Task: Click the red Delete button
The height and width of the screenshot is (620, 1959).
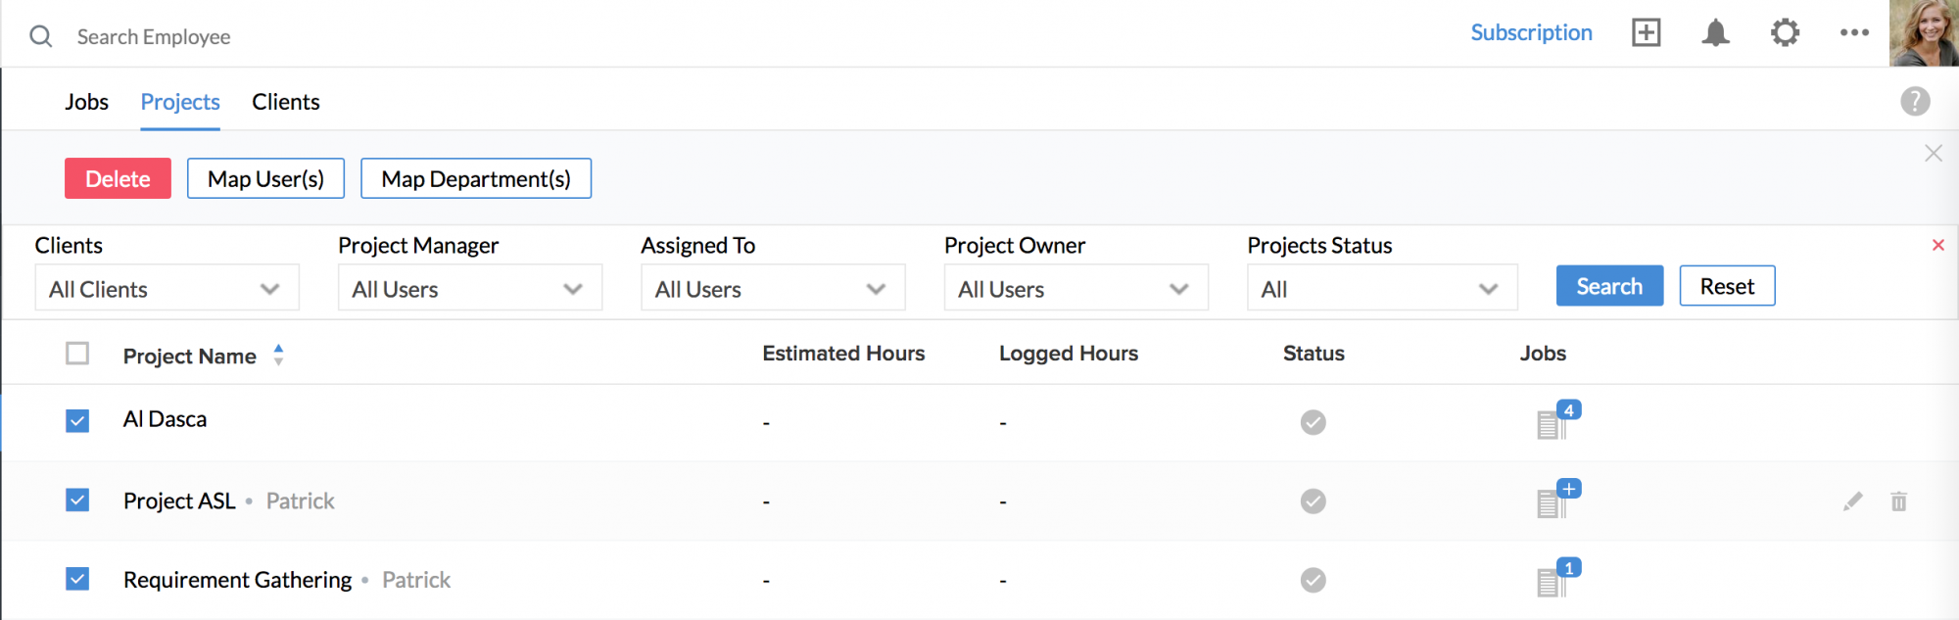Action: coord(118,179)
